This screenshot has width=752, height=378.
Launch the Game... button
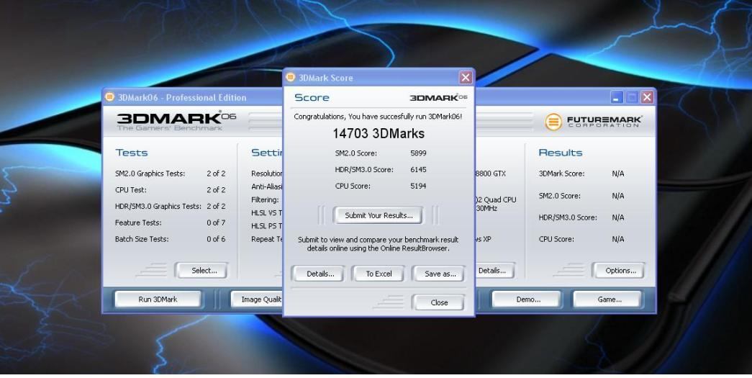pyautogui.click(x=609, y=300)
